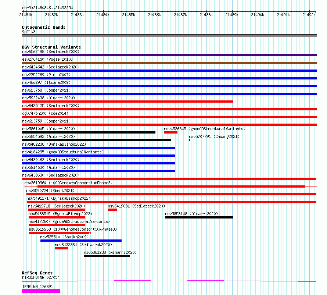Select nsv5590724 (Ebert2021) label
The height and width of the screenshot is (295, 327).
tap(50, 191)
